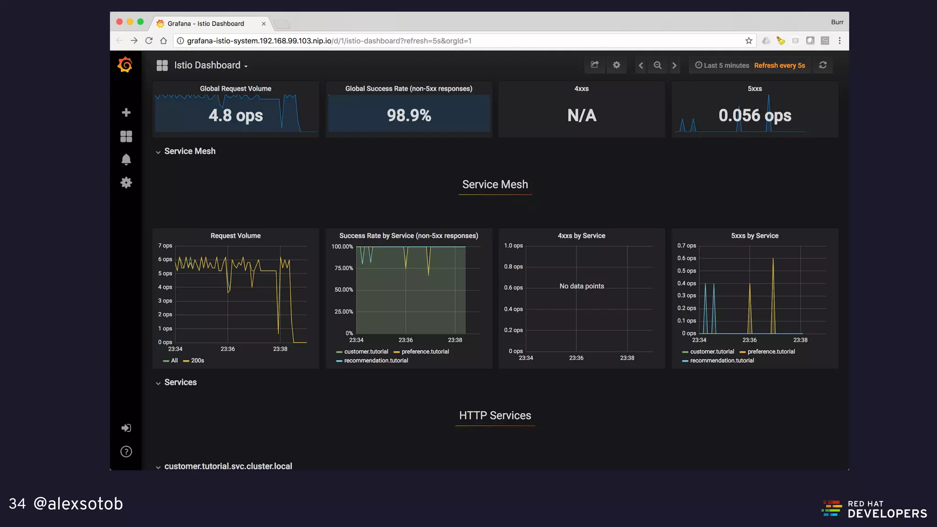Open dashboard settings gear in top bar

[x=616, y=65]
